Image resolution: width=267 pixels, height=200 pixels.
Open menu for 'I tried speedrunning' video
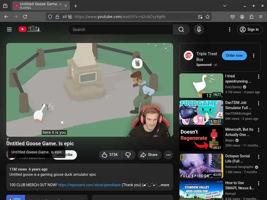click(x=258, y=77)
